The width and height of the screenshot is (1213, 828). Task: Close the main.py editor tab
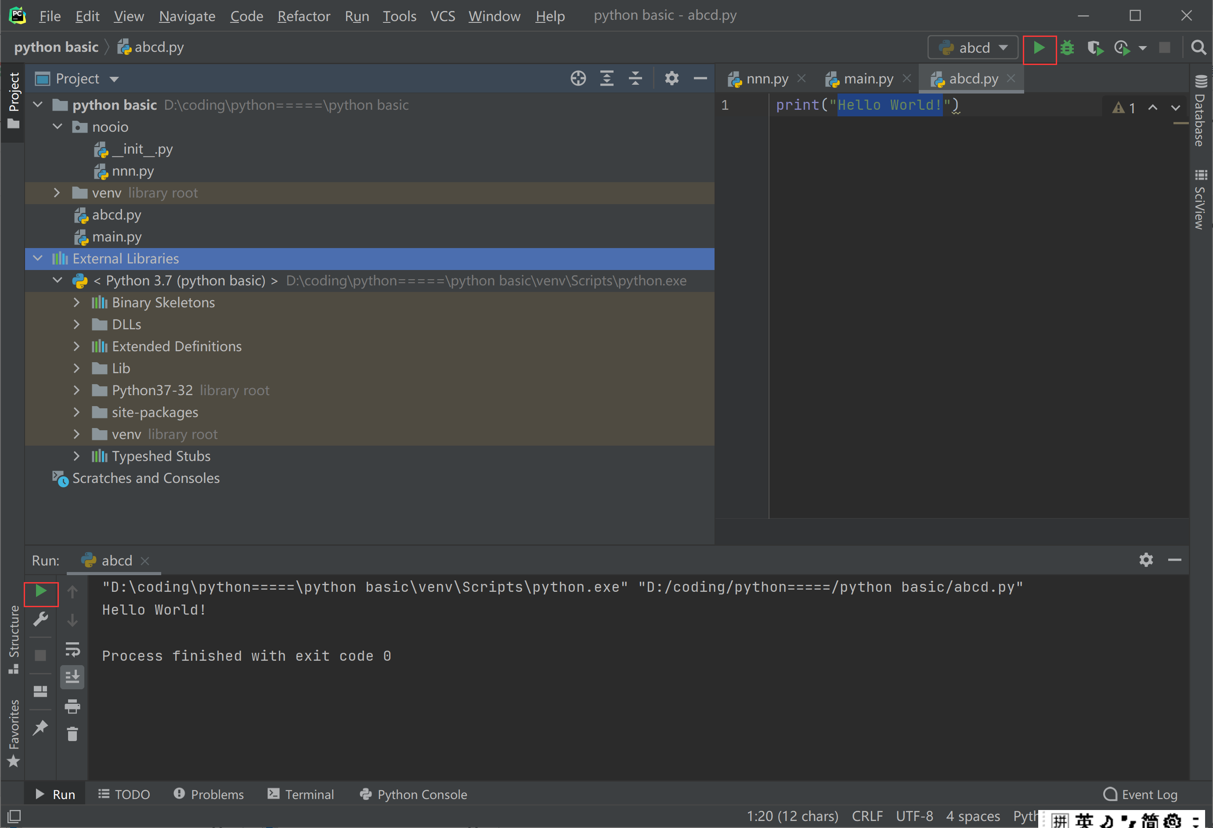point(906,78)
